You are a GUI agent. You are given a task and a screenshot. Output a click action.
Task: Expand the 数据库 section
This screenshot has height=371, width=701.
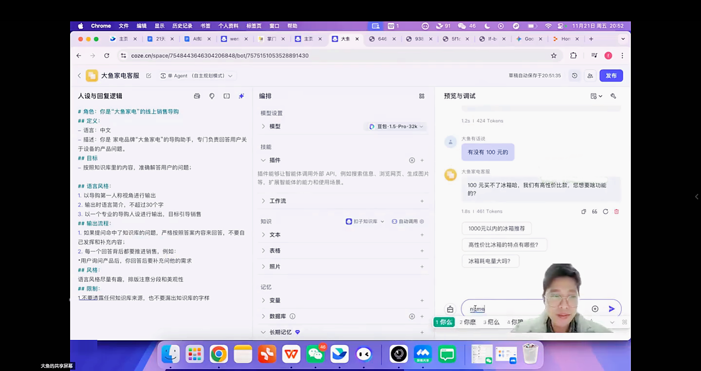263,316
